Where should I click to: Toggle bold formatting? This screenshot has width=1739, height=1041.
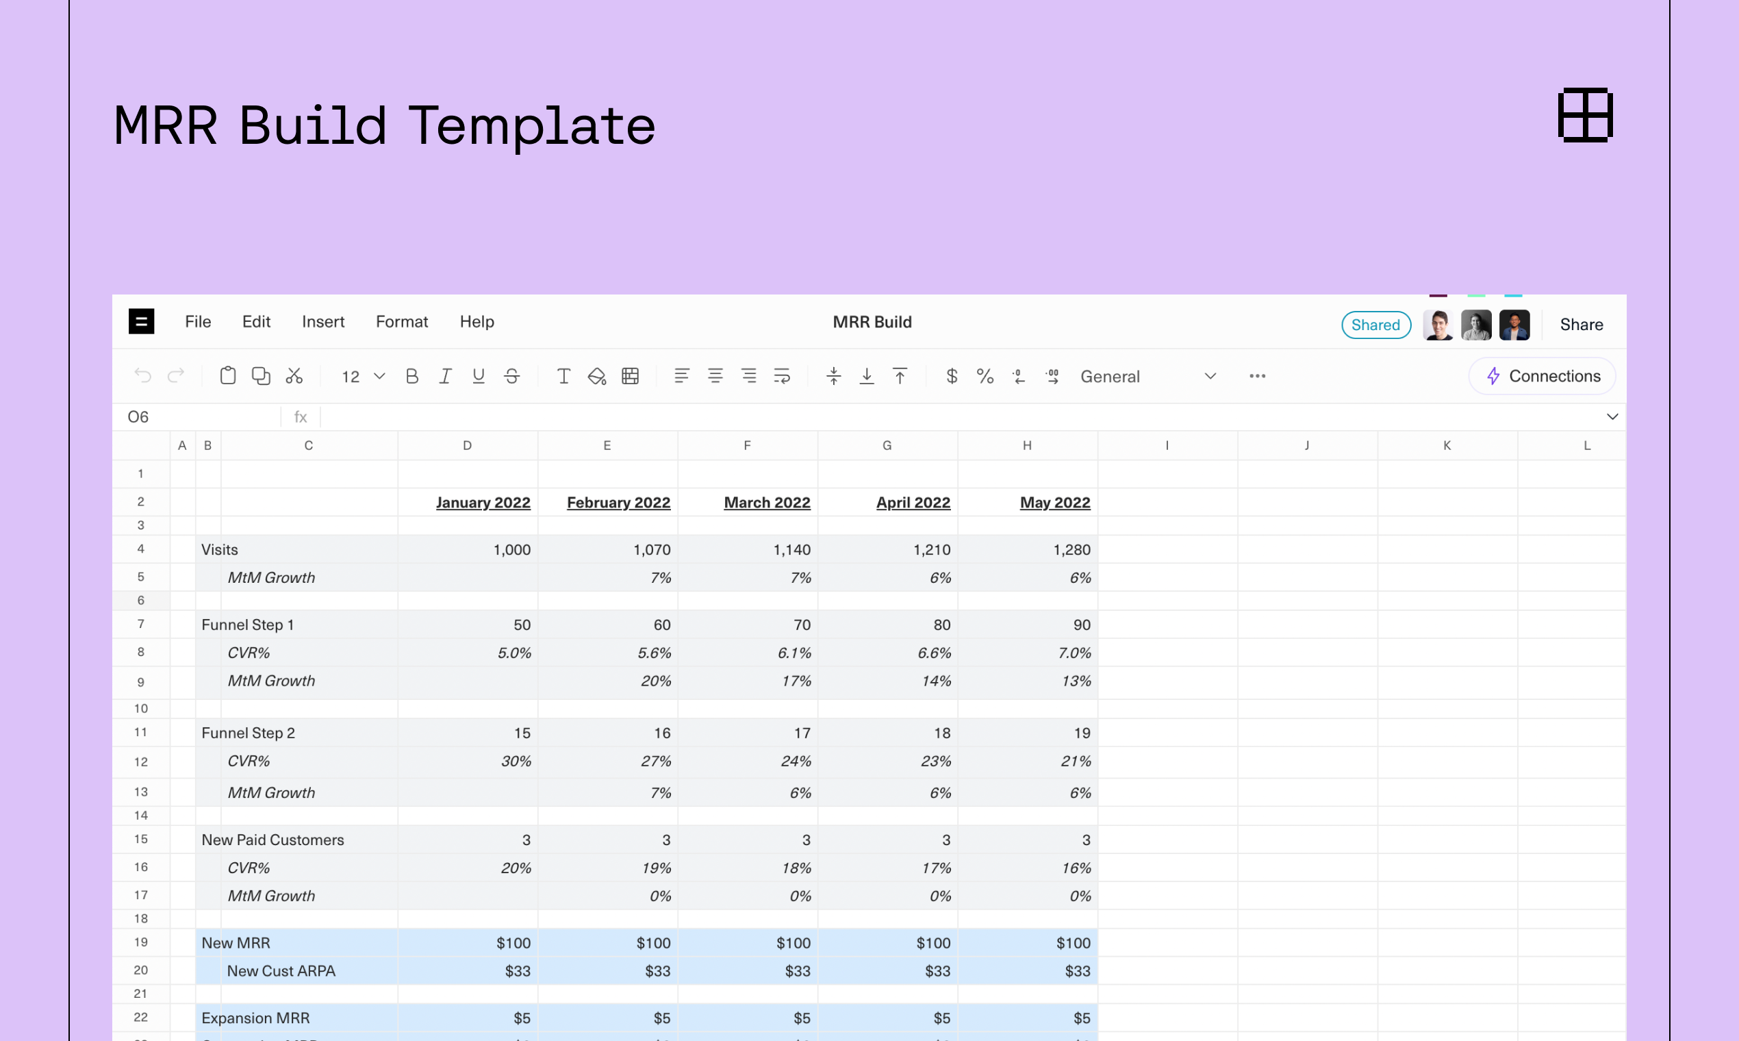[x=412, y=376]
